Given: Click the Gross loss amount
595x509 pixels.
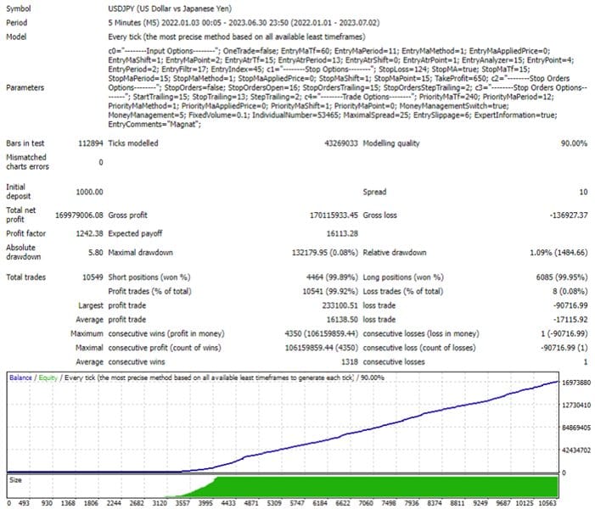Looking at the screenshot, I should pos(569,215).
